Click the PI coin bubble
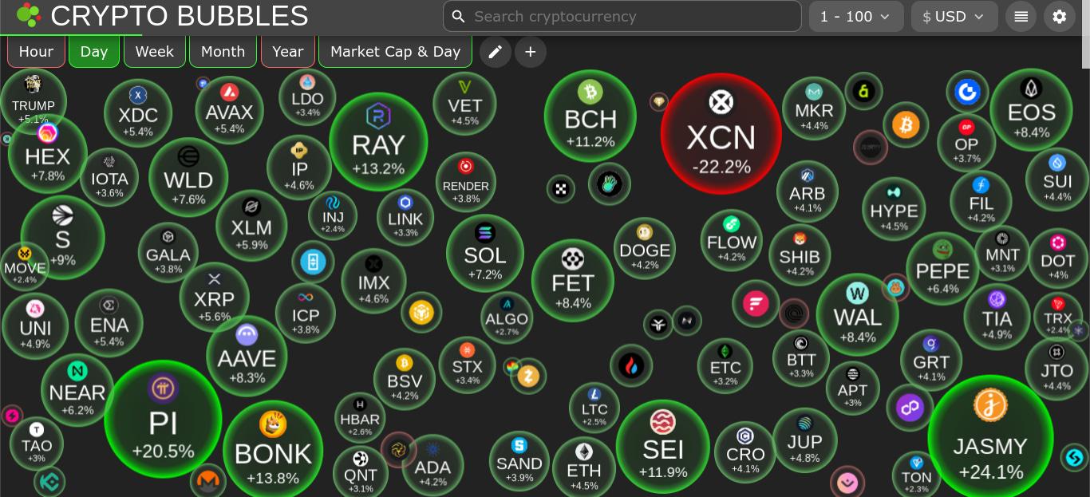The width and height of the screenshot is (1090, 497). pyautogui.click(x=163, y=420)
